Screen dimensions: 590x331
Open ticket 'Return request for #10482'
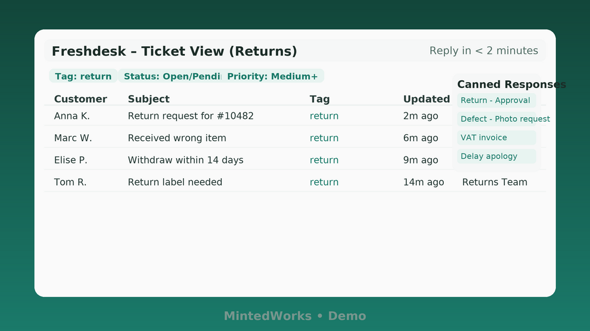click(191, 116)
